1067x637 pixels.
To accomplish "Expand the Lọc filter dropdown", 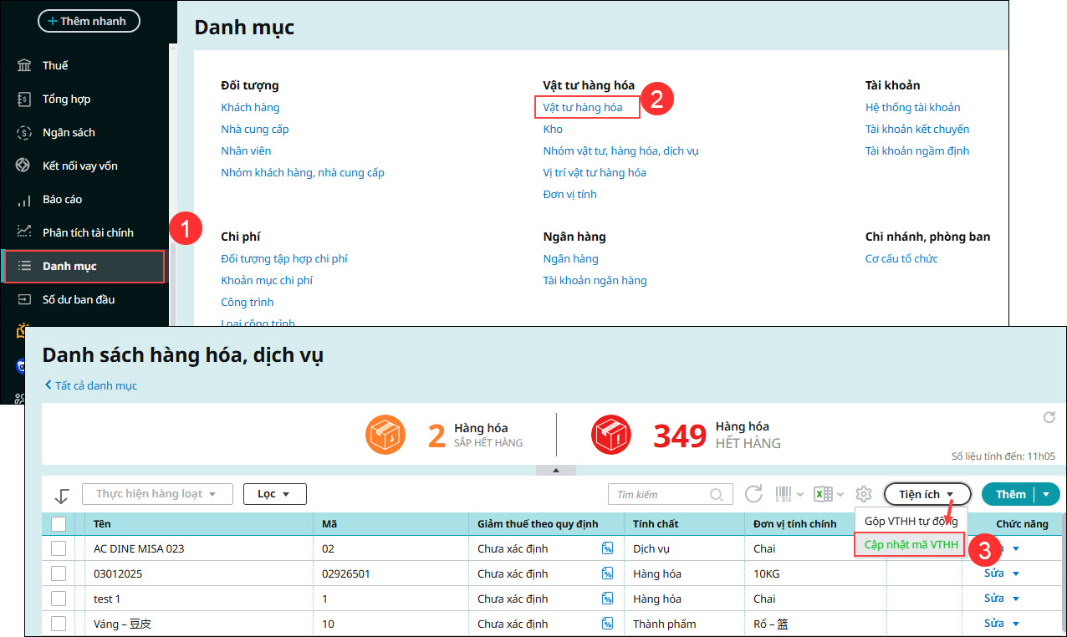I will [x=274, y=494].
